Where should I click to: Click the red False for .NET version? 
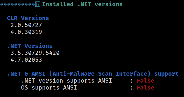click(x=146, y=81)
